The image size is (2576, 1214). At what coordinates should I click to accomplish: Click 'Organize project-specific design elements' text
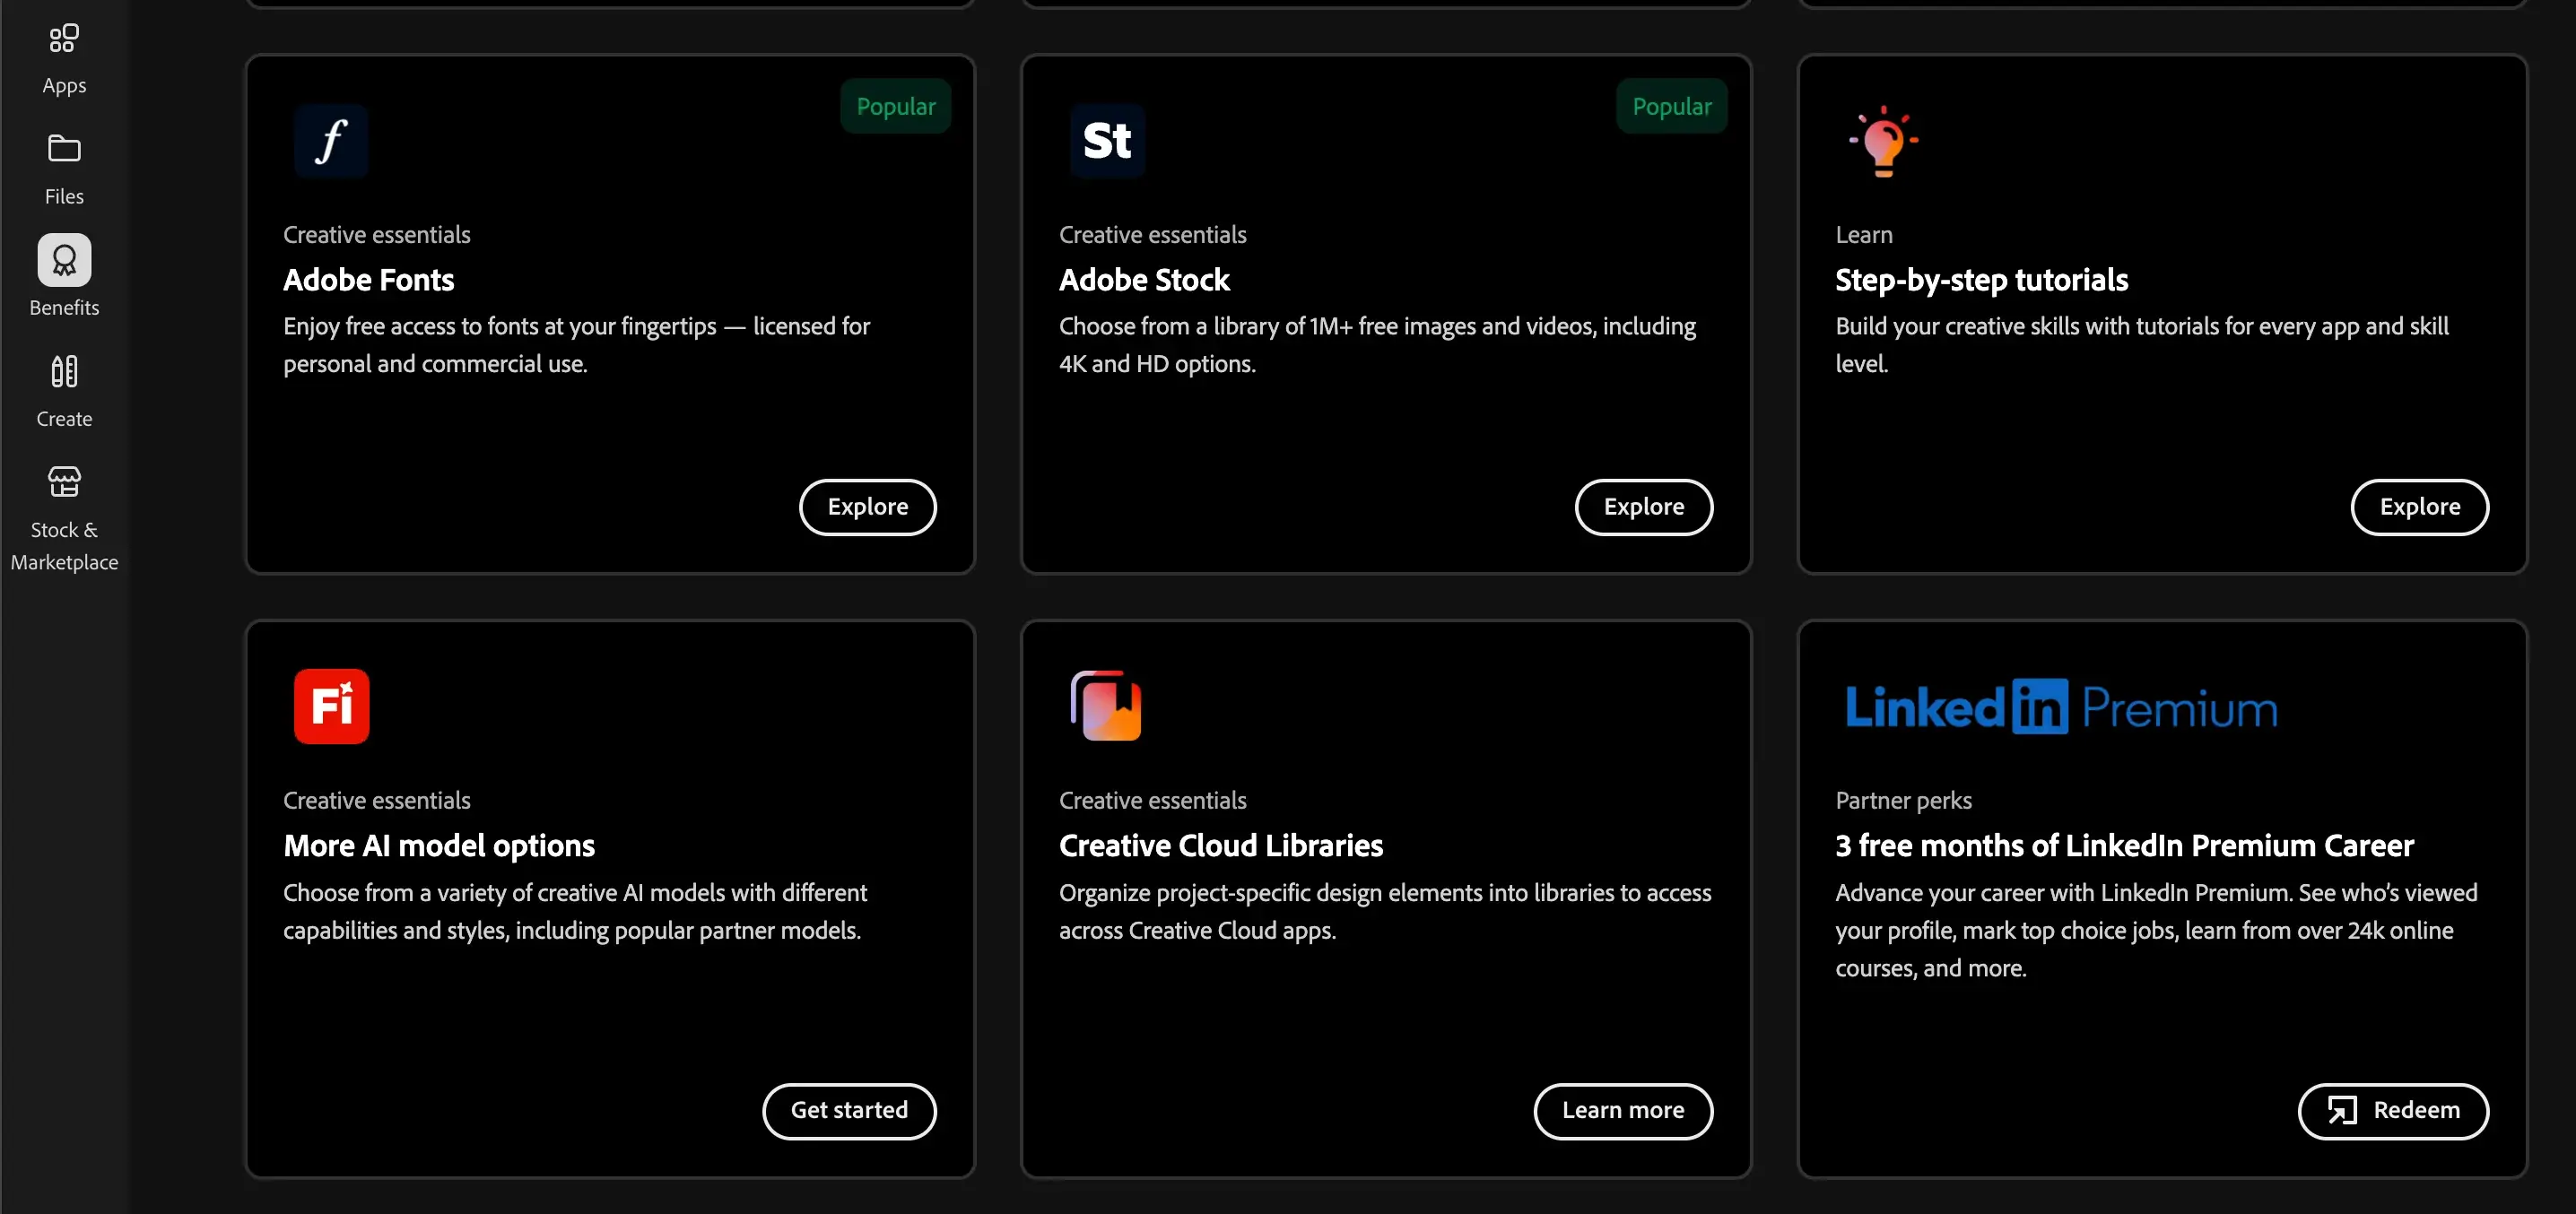(x=1385, y=911)
